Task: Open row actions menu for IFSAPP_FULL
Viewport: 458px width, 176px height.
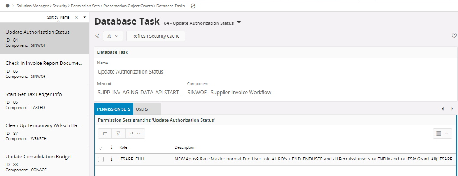Action: pyautogui.click(x=112, y=159)
